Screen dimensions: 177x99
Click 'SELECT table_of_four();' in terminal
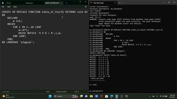click(115, 55)
